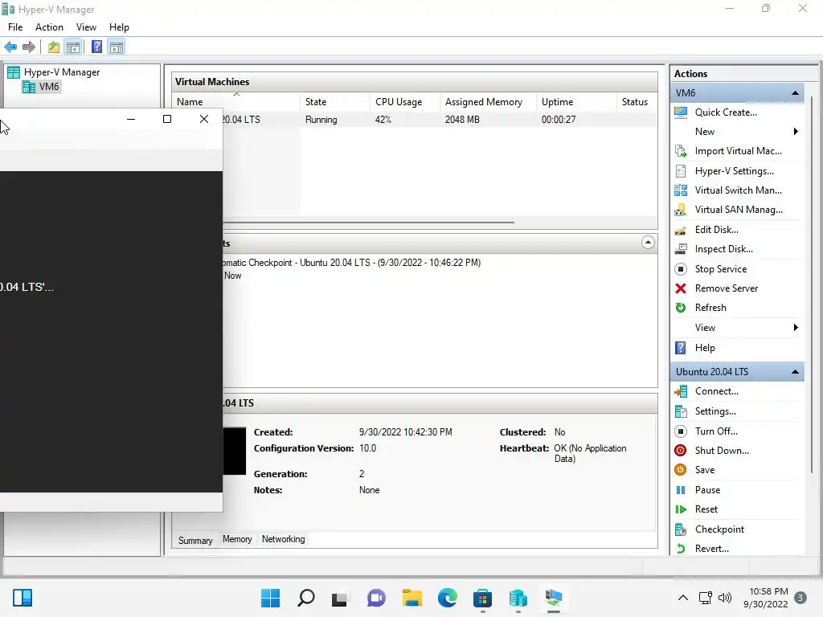
Task: Toggle the Show/Hide Action Pane toolbar icon
Action: click(117, 47)
